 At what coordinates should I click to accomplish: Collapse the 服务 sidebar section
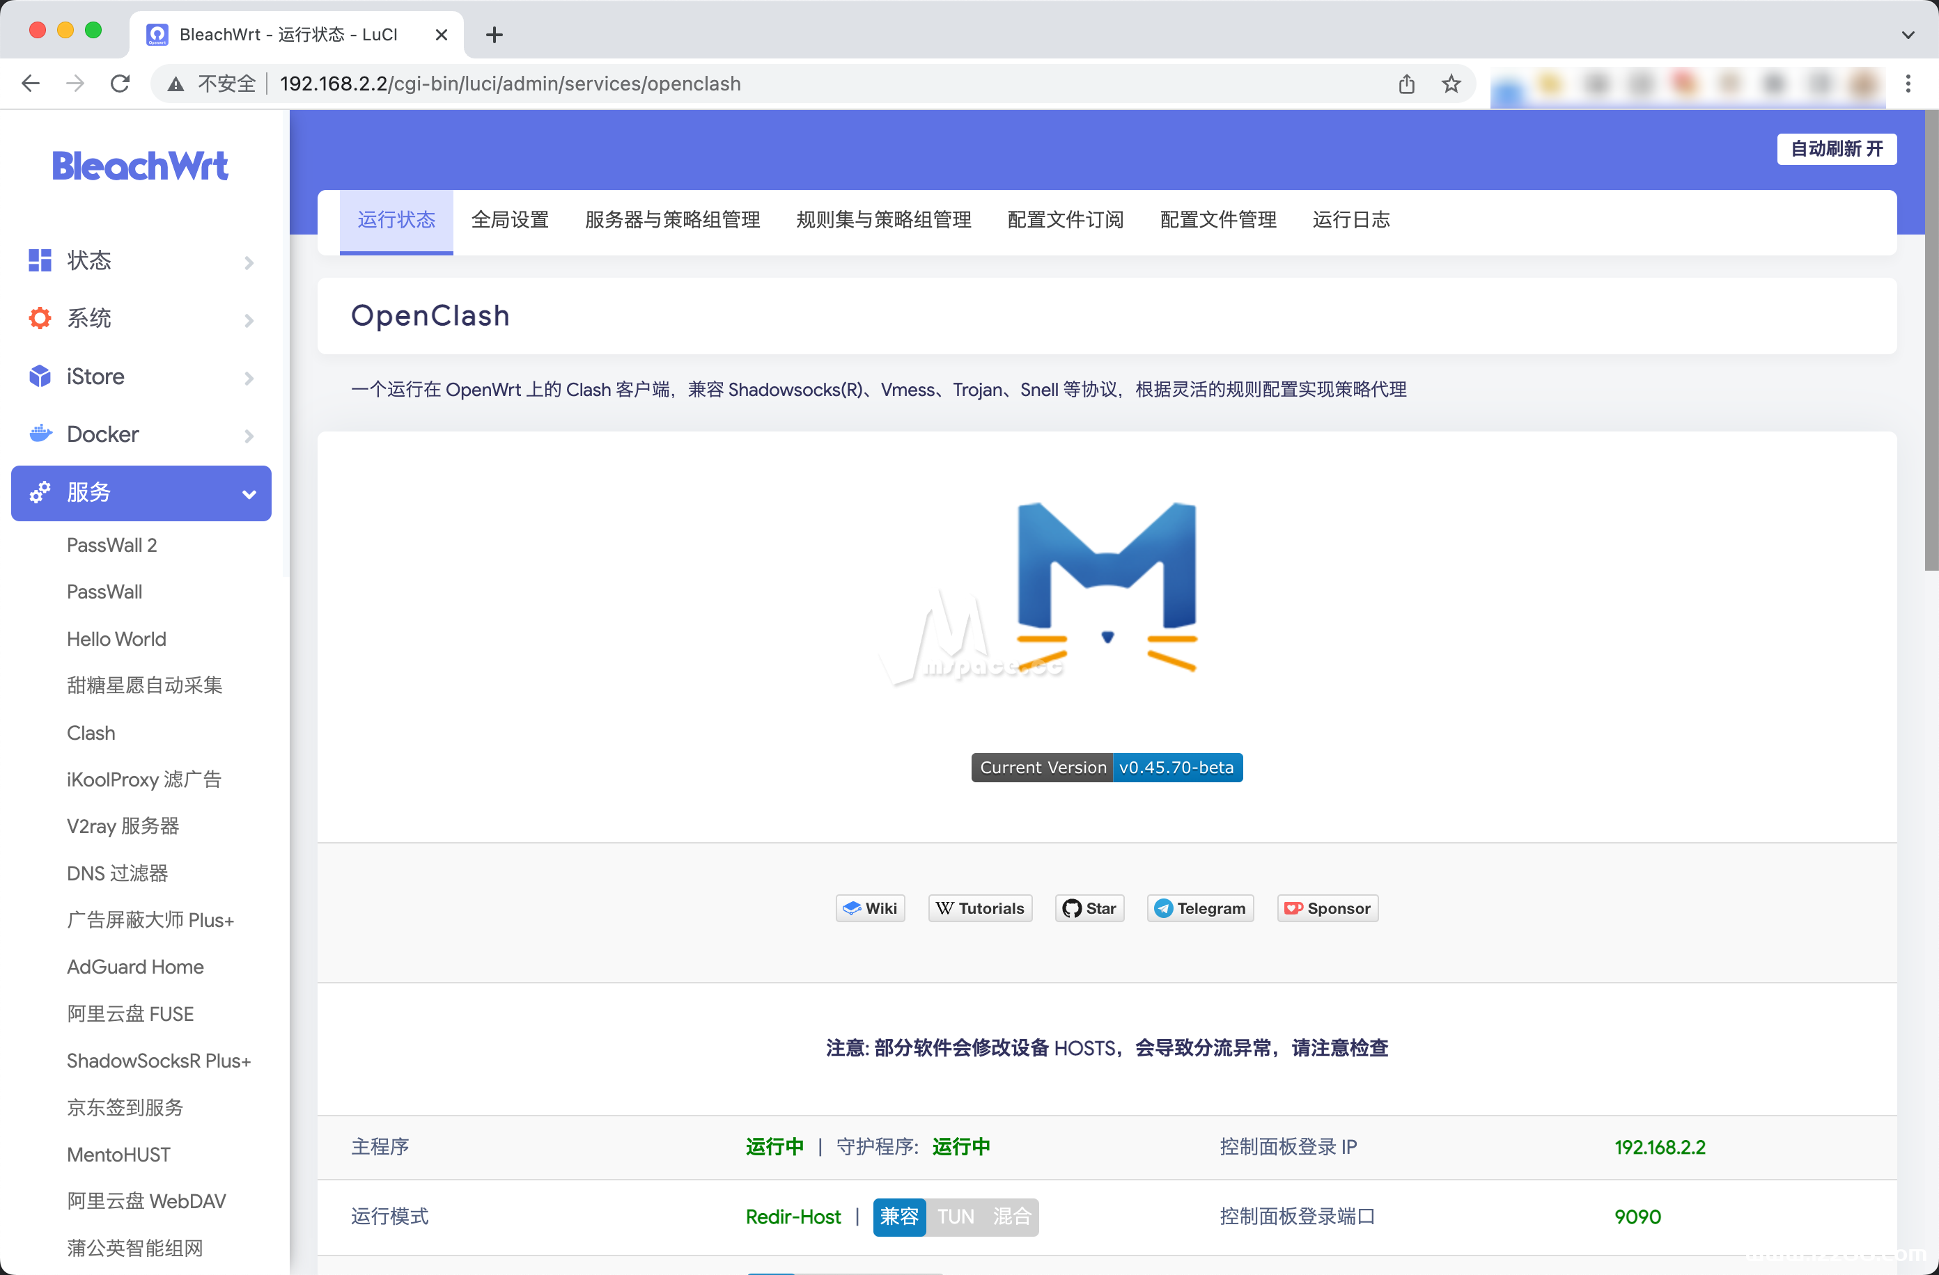point(249,493)
